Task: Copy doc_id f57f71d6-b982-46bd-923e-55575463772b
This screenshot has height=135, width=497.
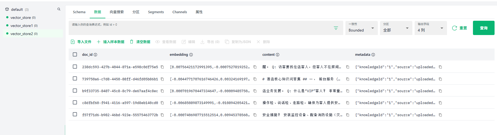Action: tap(162, 115)
